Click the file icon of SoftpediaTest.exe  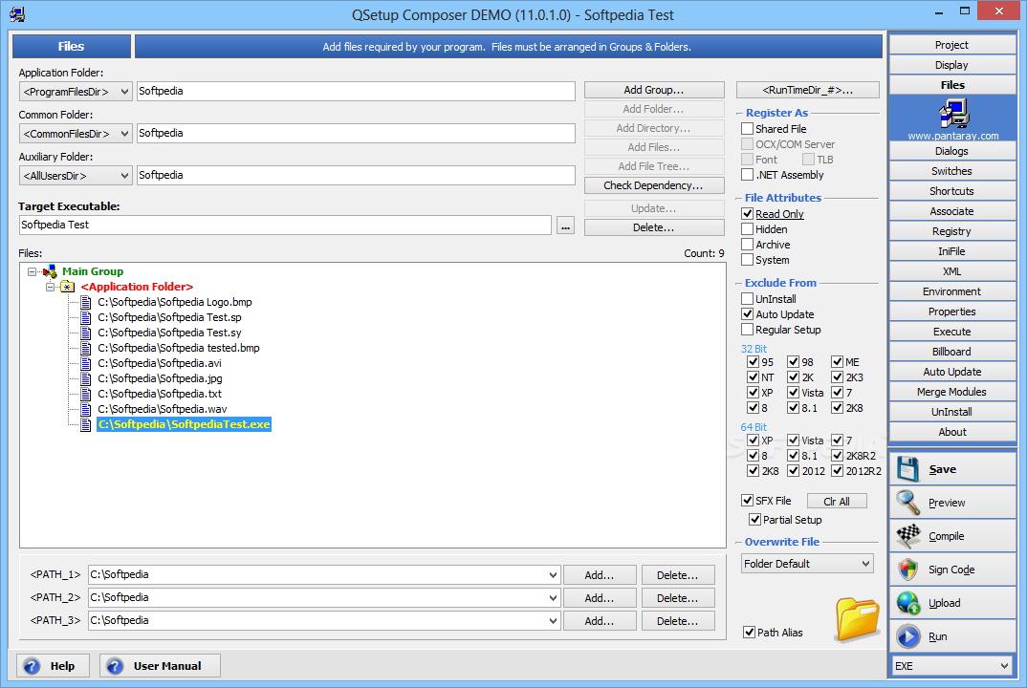coord(86,424)
